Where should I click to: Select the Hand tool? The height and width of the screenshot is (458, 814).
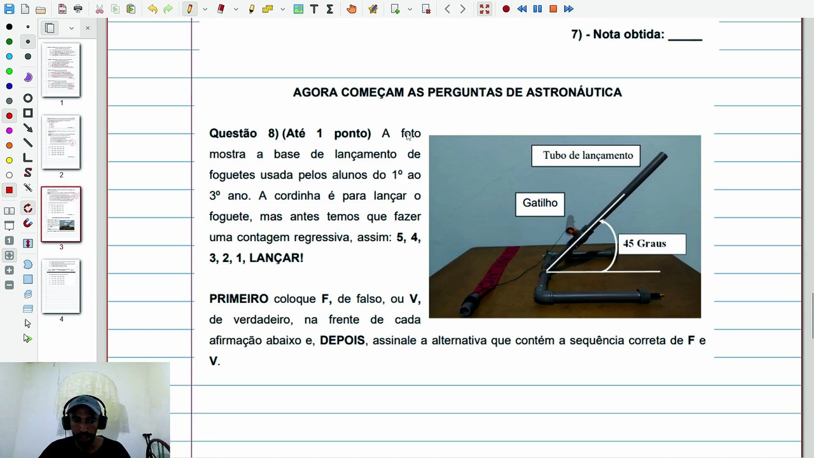coord(352,9)
